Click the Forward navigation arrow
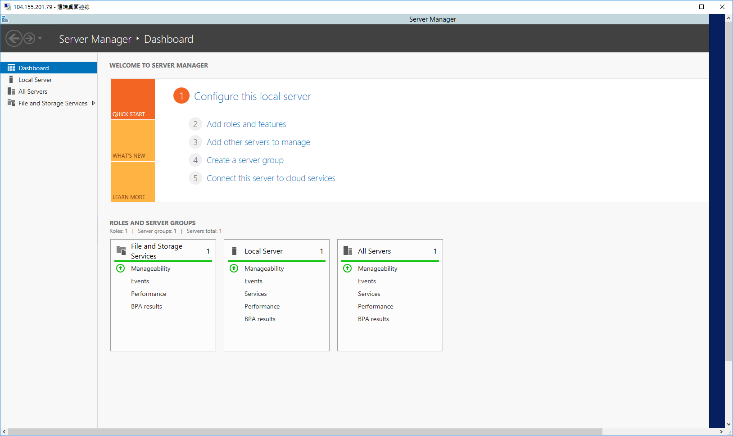 coord(29,38)
